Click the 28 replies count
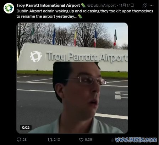 click(x=24, y=140)
